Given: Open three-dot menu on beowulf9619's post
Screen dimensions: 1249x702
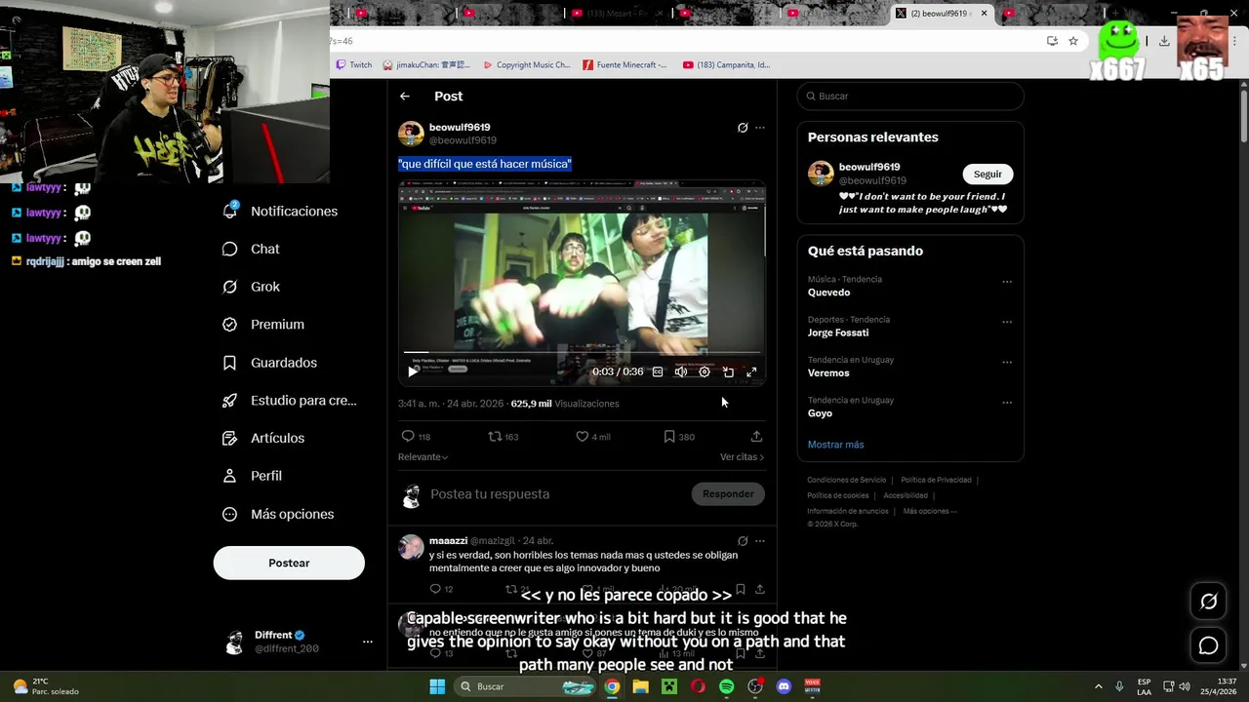Looking at the screenshot, I should 760,128.
